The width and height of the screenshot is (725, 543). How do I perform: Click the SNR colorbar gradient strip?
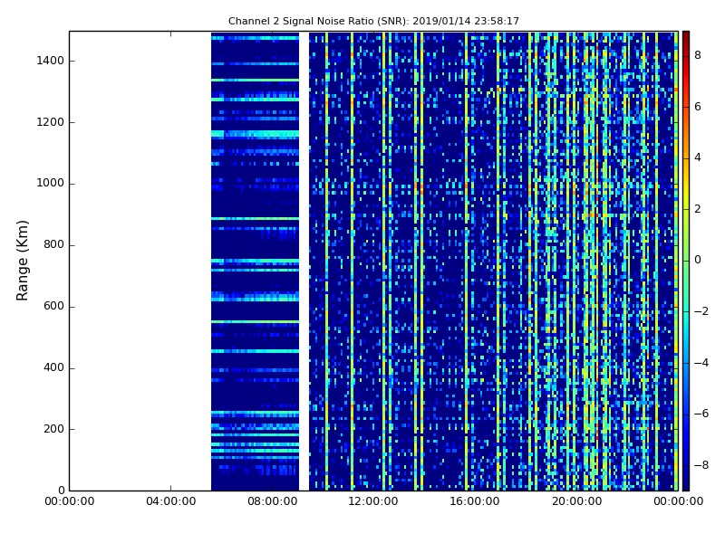coord(686,261)
